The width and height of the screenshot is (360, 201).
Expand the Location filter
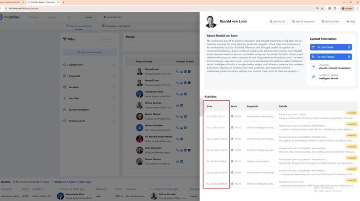[x=89, y=87]
